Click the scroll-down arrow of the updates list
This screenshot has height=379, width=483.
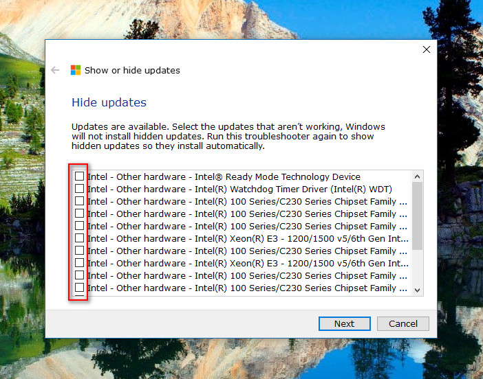418,290
